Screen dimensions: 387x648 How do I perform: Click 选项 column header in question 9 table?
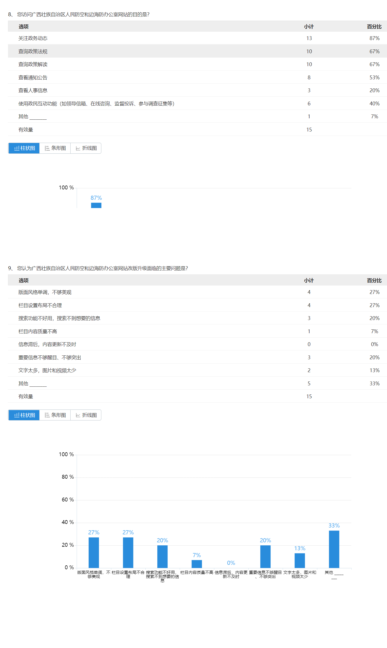[x=24, y=280]
